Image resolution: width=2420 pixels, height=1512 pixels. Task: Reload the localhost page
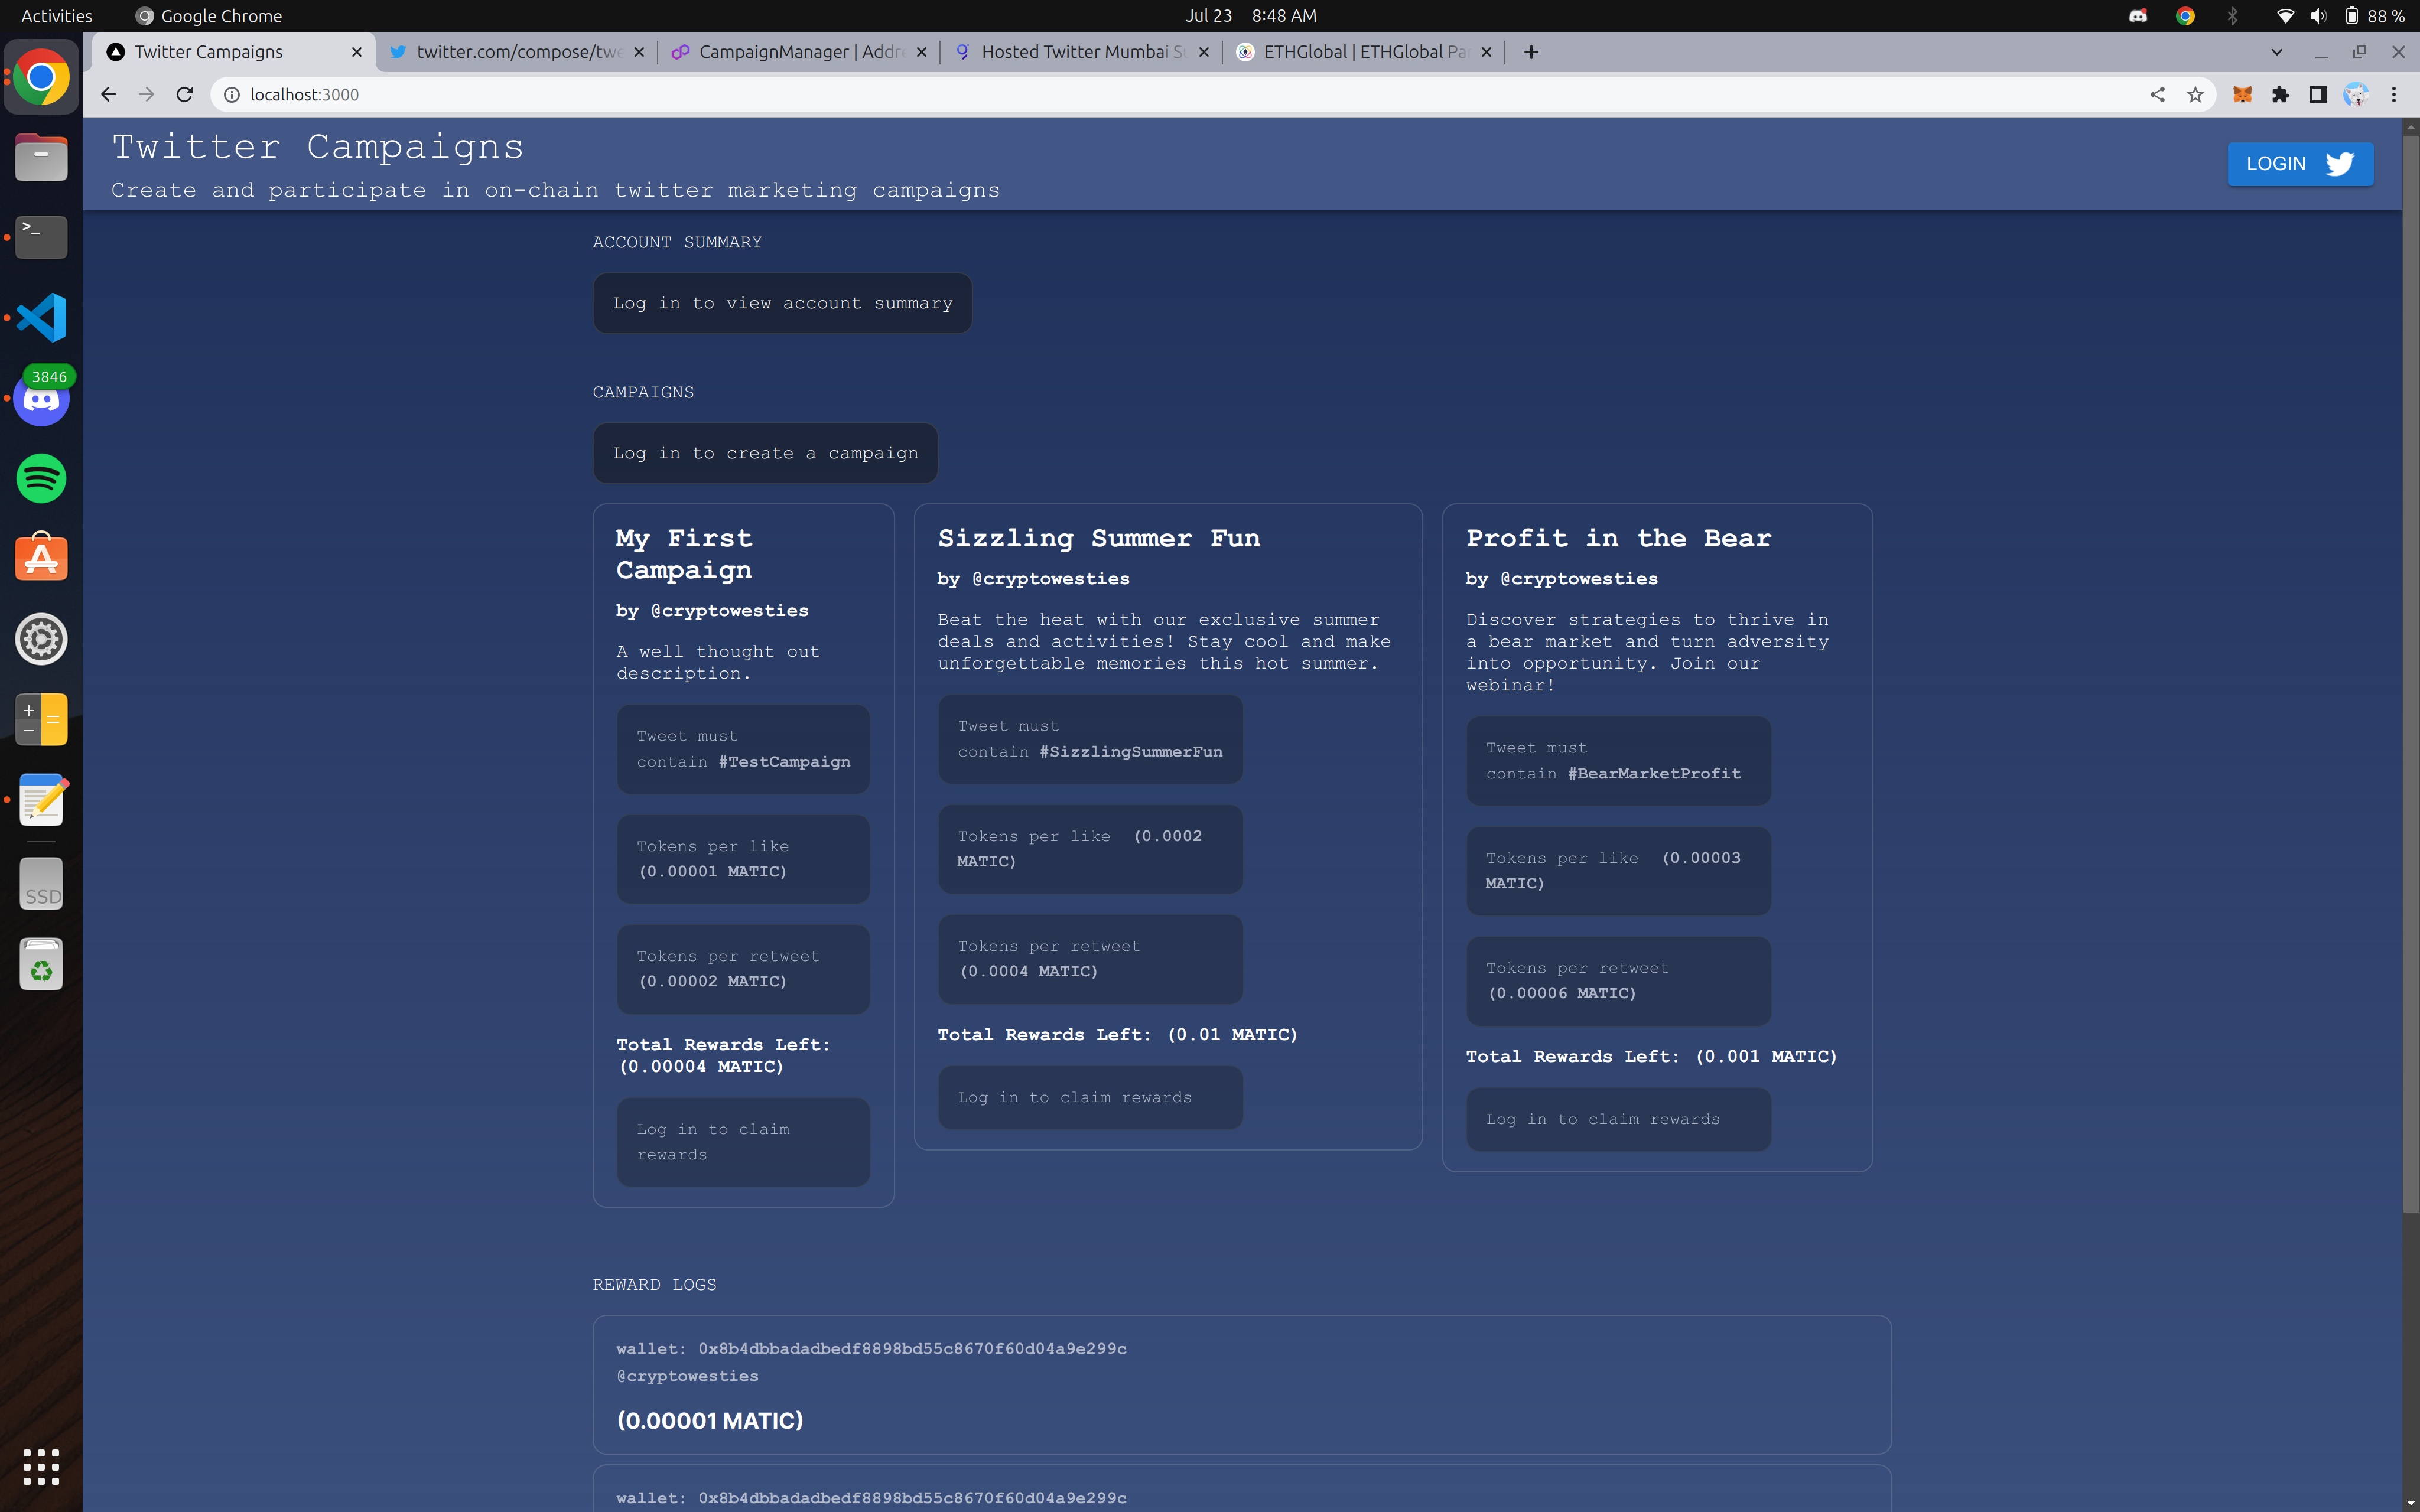[x=184, y=94]
